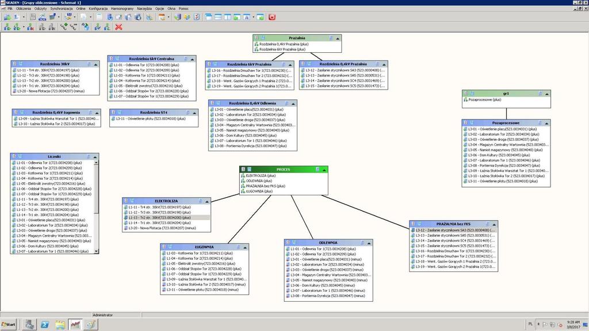The image size is (589, 331).
Task: Click the wrench tools icon in toolbar
Action: tap(149, 17)
